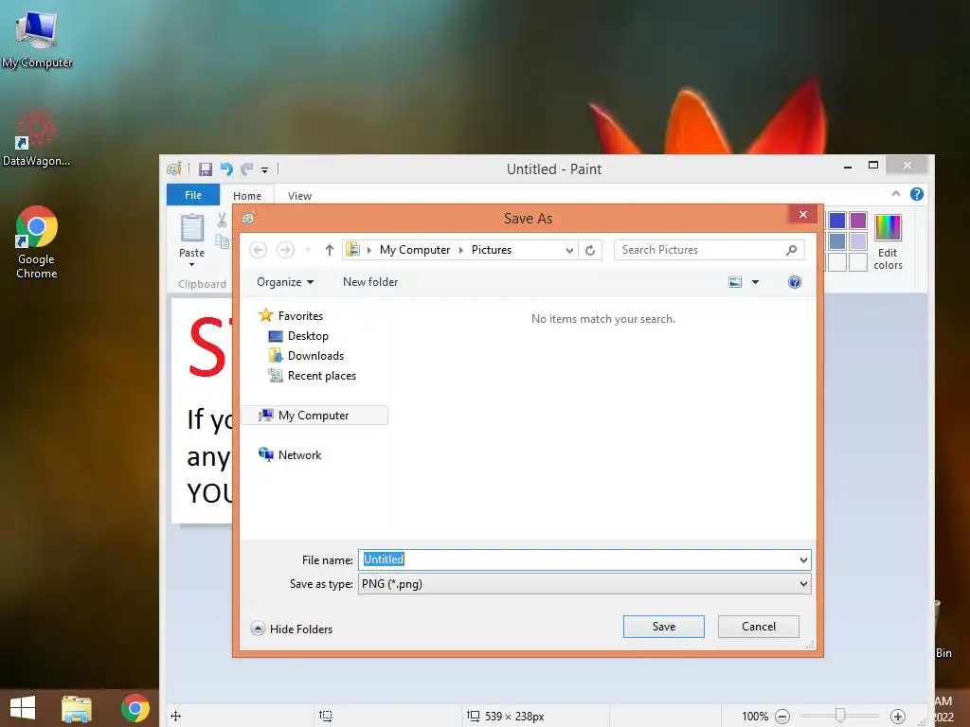This screenshot has height=727, width=970.
Task: Click the Forward arrow in Save As dialog
Action: click(285, 250)
